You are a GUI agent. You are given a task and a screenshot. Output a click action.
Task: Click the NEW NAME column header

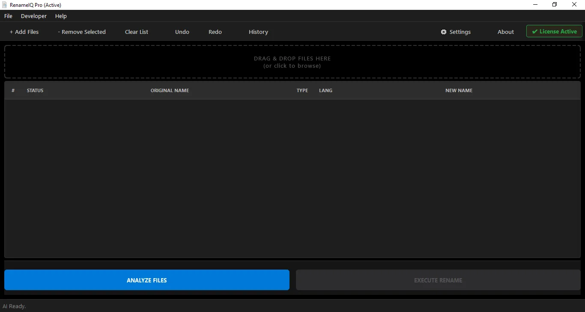pyautogui.click(x=459, y=90)
